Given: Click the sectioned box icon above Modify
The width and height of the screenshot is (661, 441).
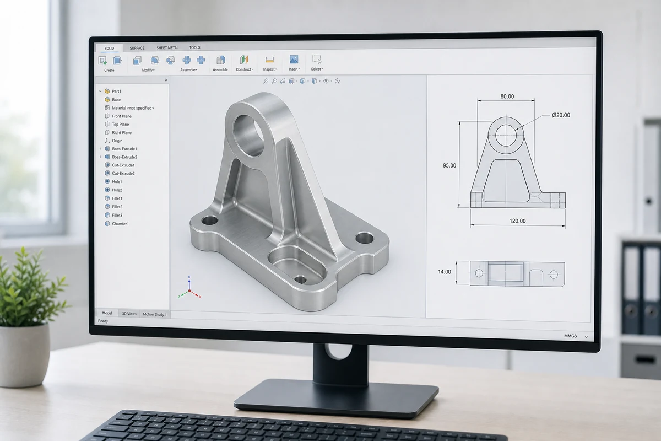Looking at the screenshot, I should click(171, 60).
